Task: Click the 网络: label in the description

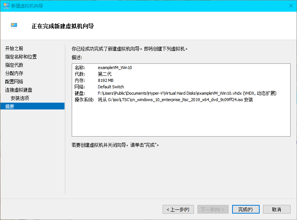Action: click(x=80, y=87)
